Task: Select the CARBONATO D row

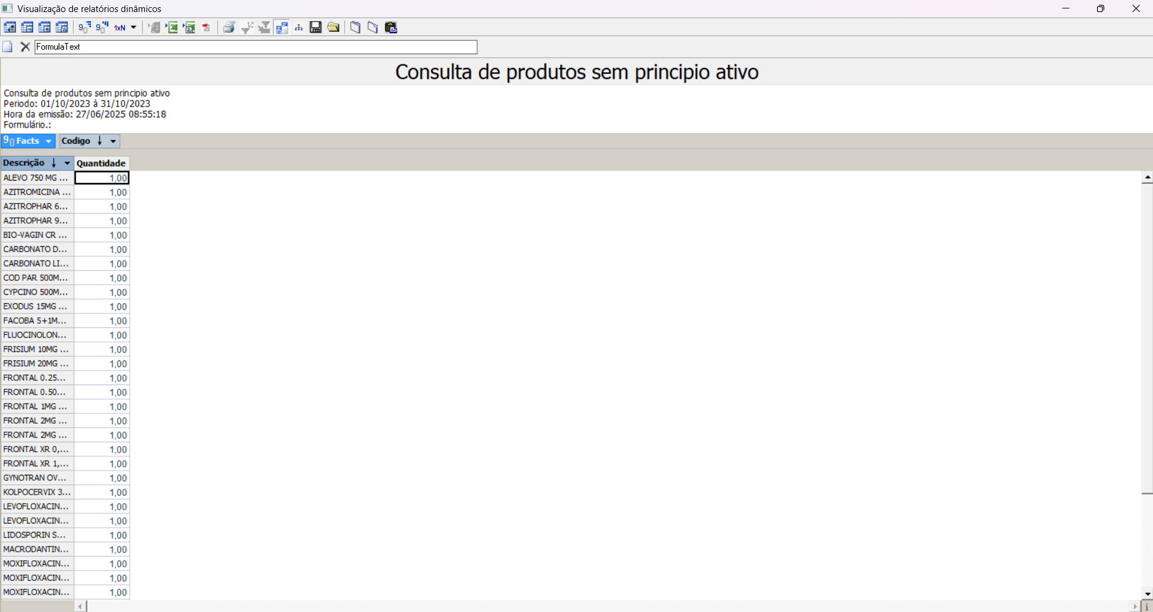Action: point(37,249)
